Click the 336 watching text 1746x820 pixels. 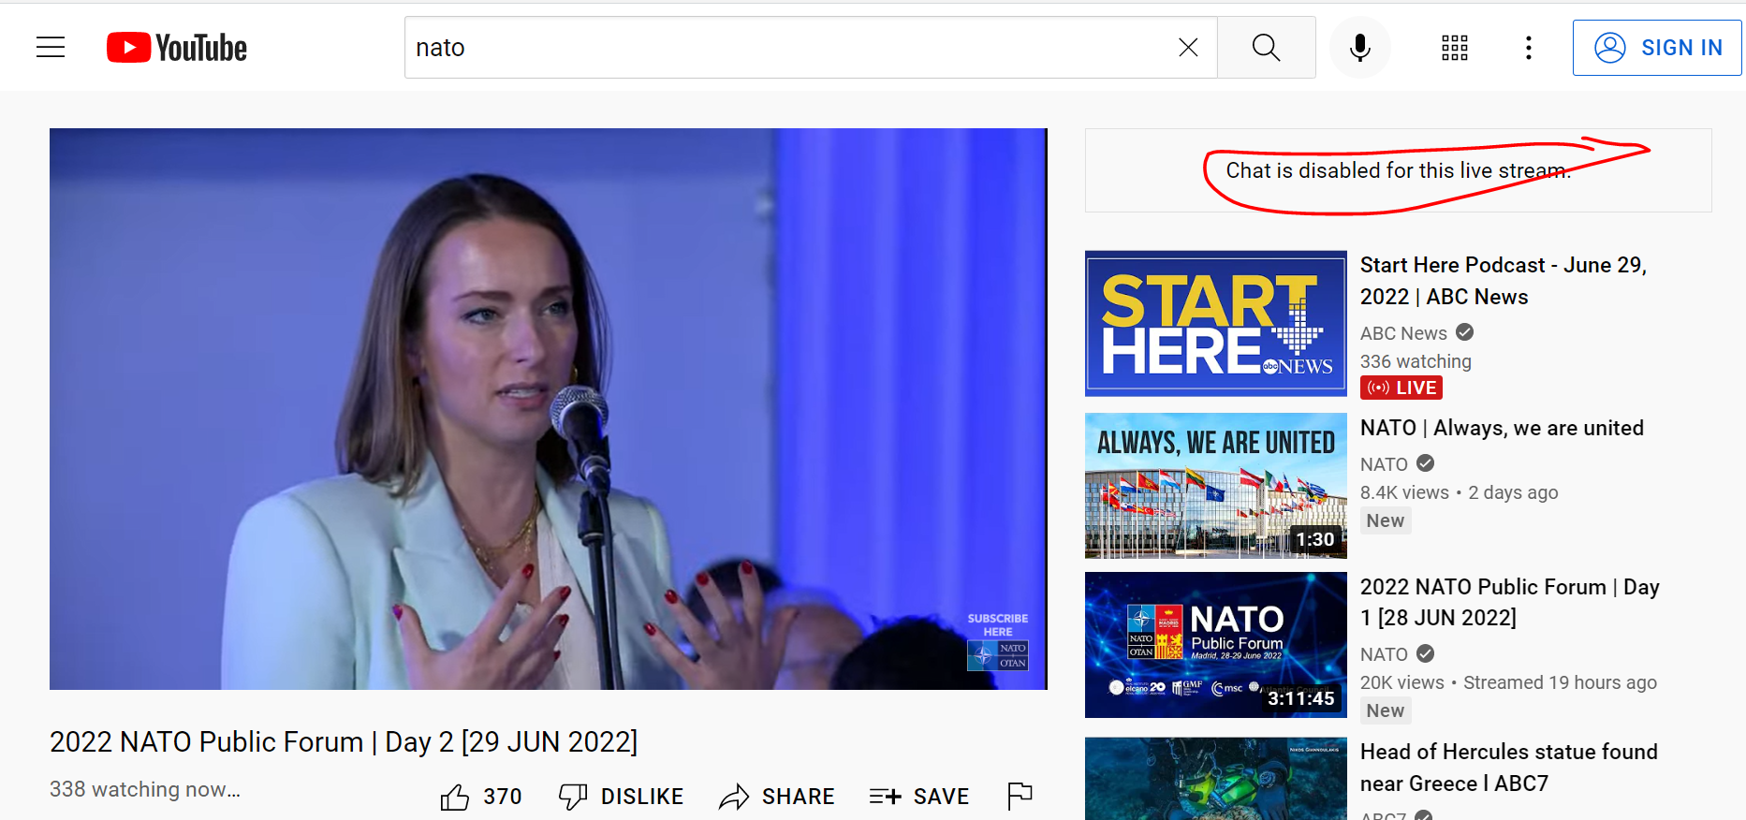pyautogui.click(x=1416, y=361)
